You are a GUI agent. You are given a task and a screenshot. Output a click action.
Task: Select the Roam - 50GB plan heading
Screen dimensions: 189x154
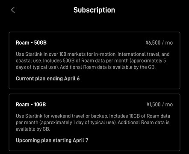tap(31, 43)
